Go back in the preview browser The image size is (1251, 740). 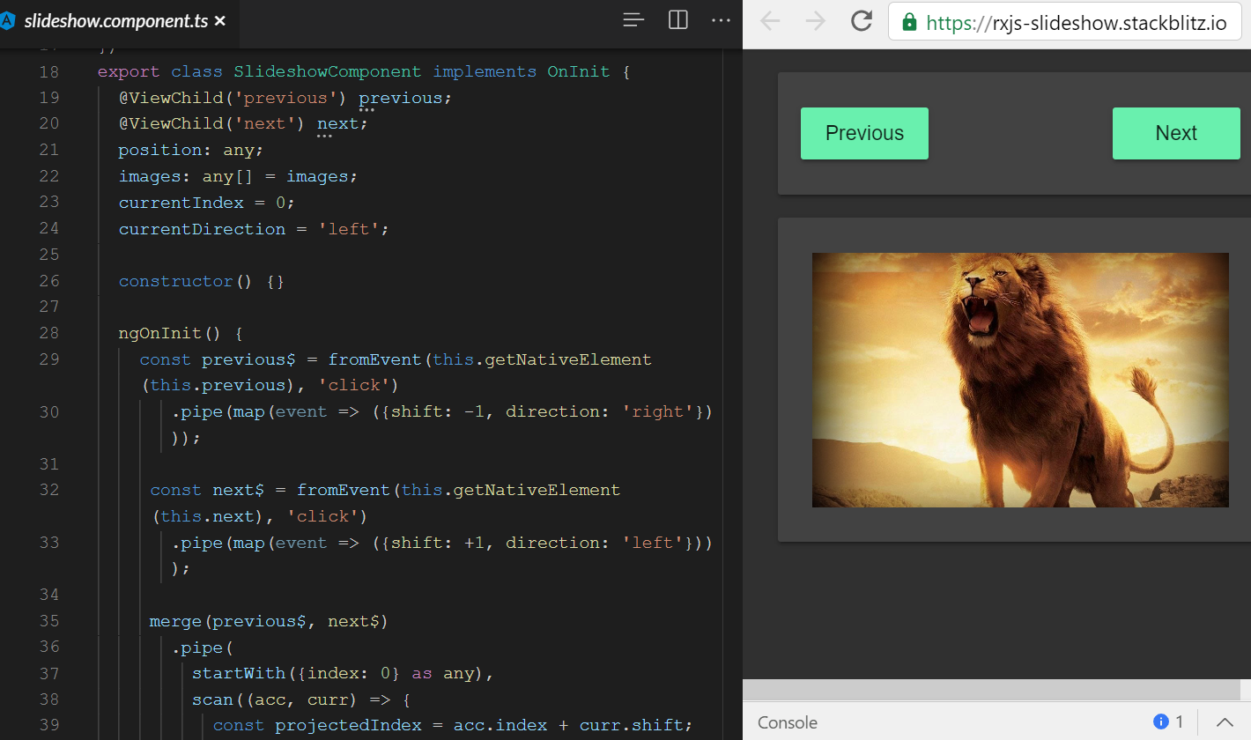click(x=770, y=22)
